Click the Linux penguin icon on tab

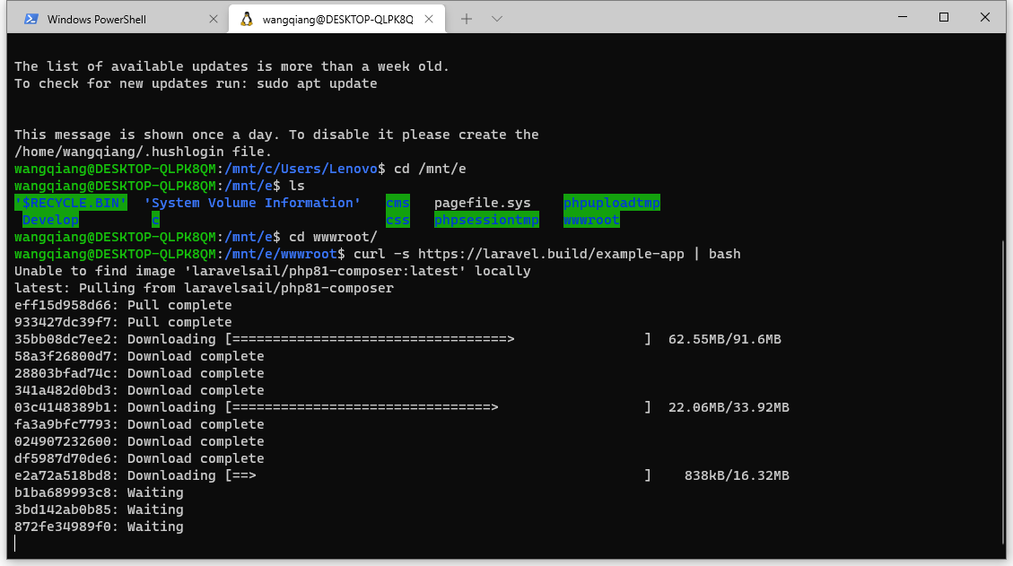pyautogui.click(x=247, y=19)
